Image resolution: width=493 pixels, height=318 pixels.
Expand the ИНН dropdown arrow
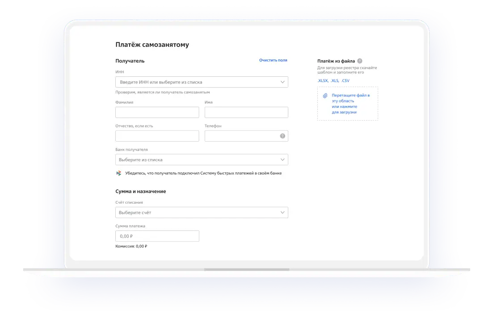pos(282,82)
